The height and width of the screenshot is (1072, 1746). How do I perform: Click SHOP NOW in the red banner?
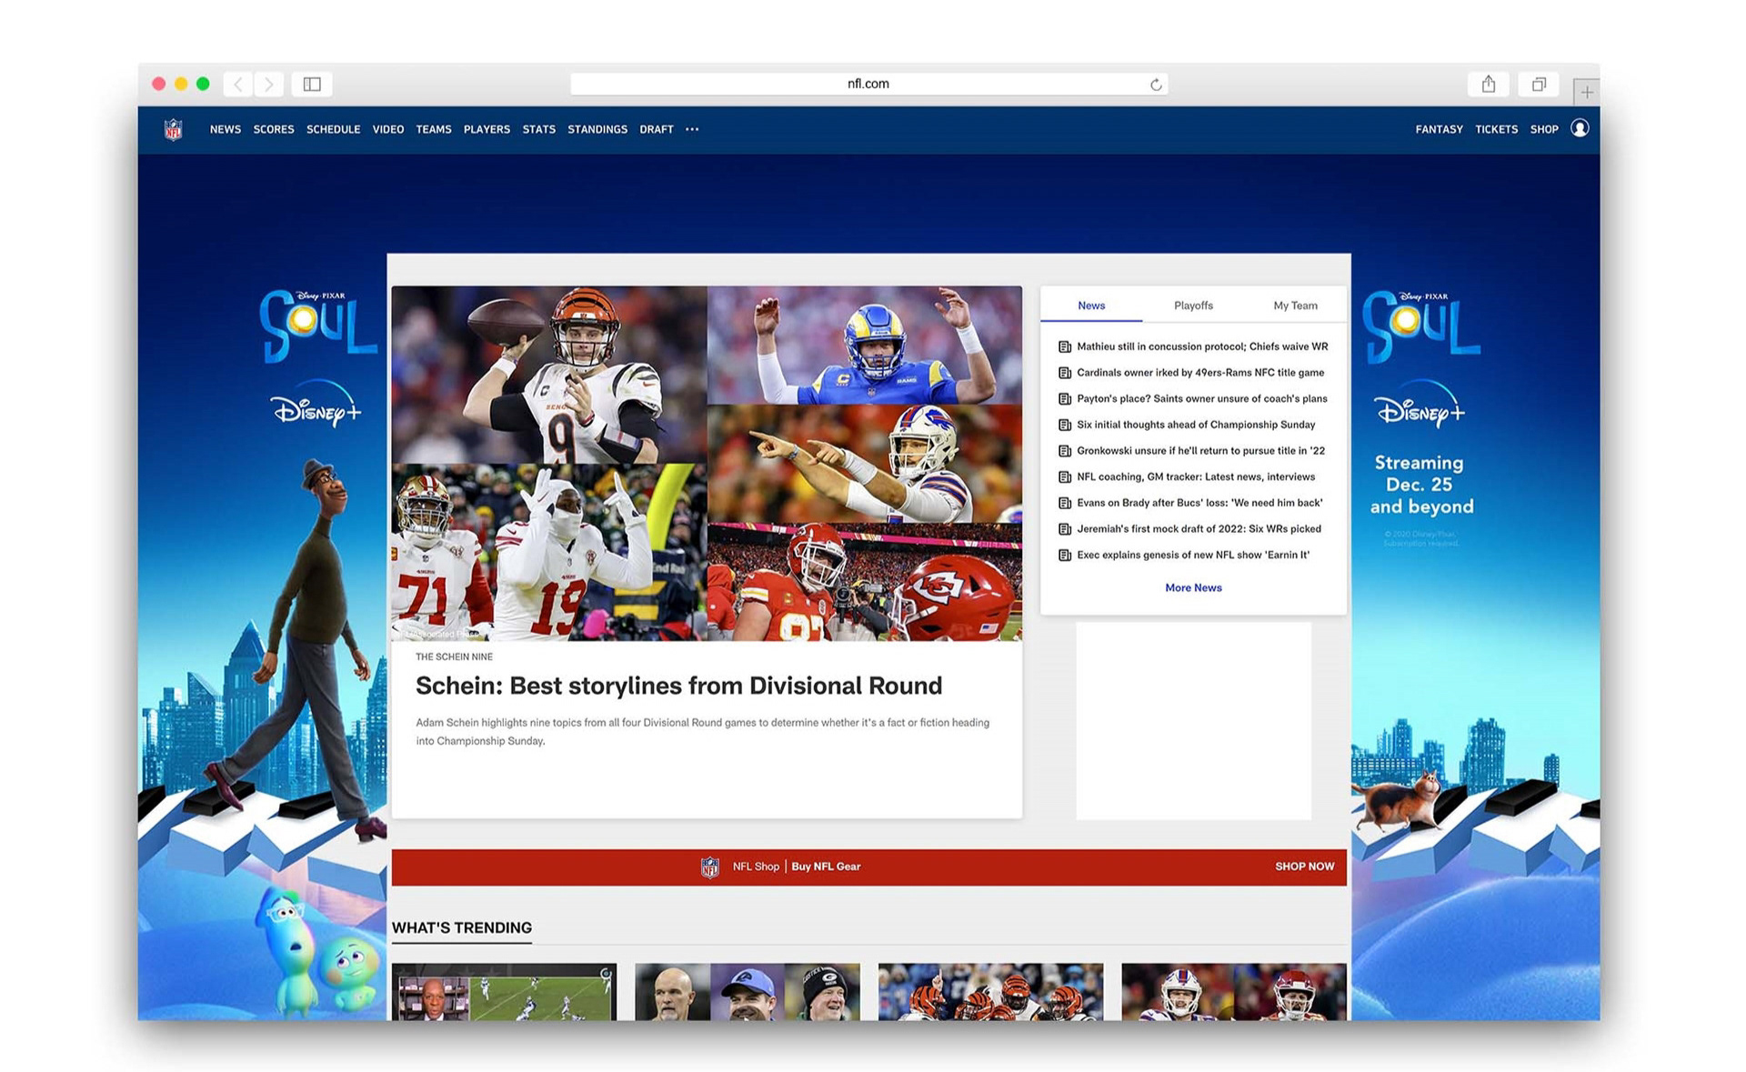click(1304, 867)
